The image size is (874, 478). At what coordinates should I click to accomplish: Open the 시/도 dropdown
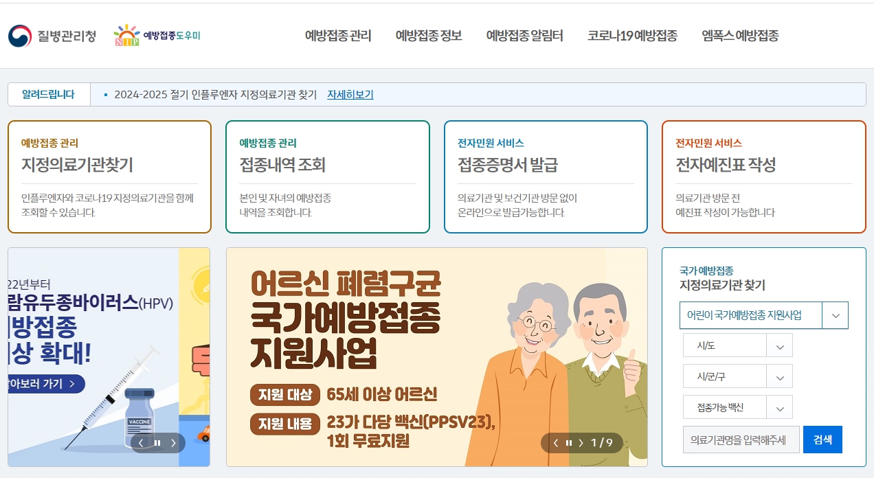[x=737, y=345]
